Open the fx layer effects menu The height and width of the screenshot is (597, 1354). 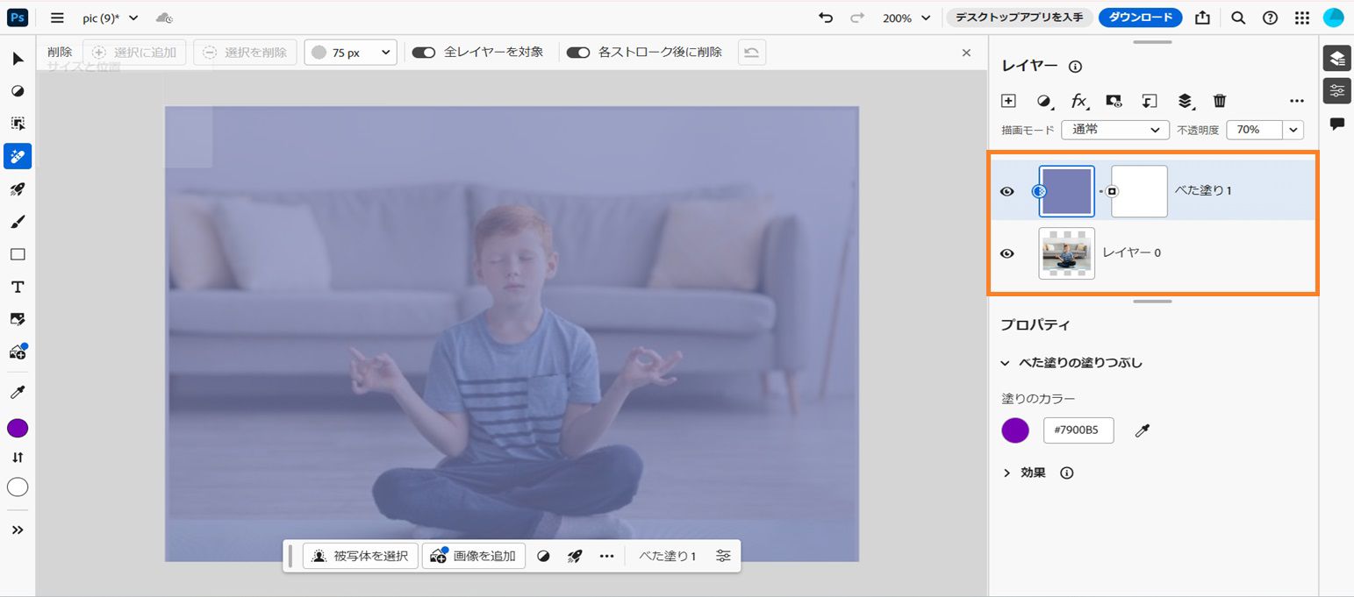click(1078, 100)
